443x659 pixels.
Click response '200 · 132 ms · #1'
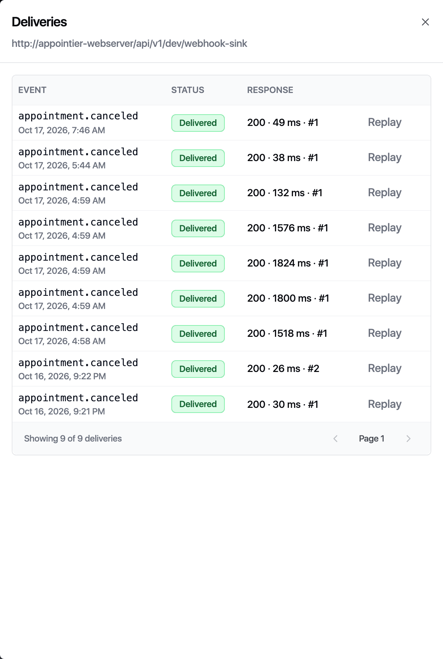[x=285, y=193]
